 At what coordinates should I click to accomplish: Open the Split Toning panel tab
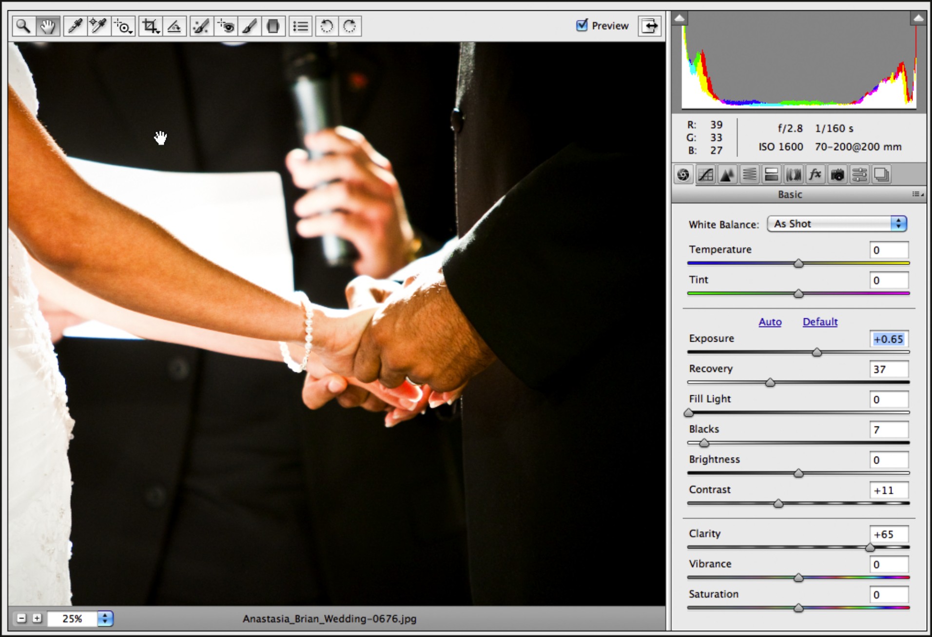[x=771, y=174]
